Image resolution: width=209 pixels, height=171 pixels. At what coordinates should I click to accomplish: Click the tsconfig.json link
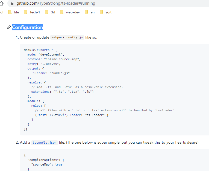[x=45, y=143]
